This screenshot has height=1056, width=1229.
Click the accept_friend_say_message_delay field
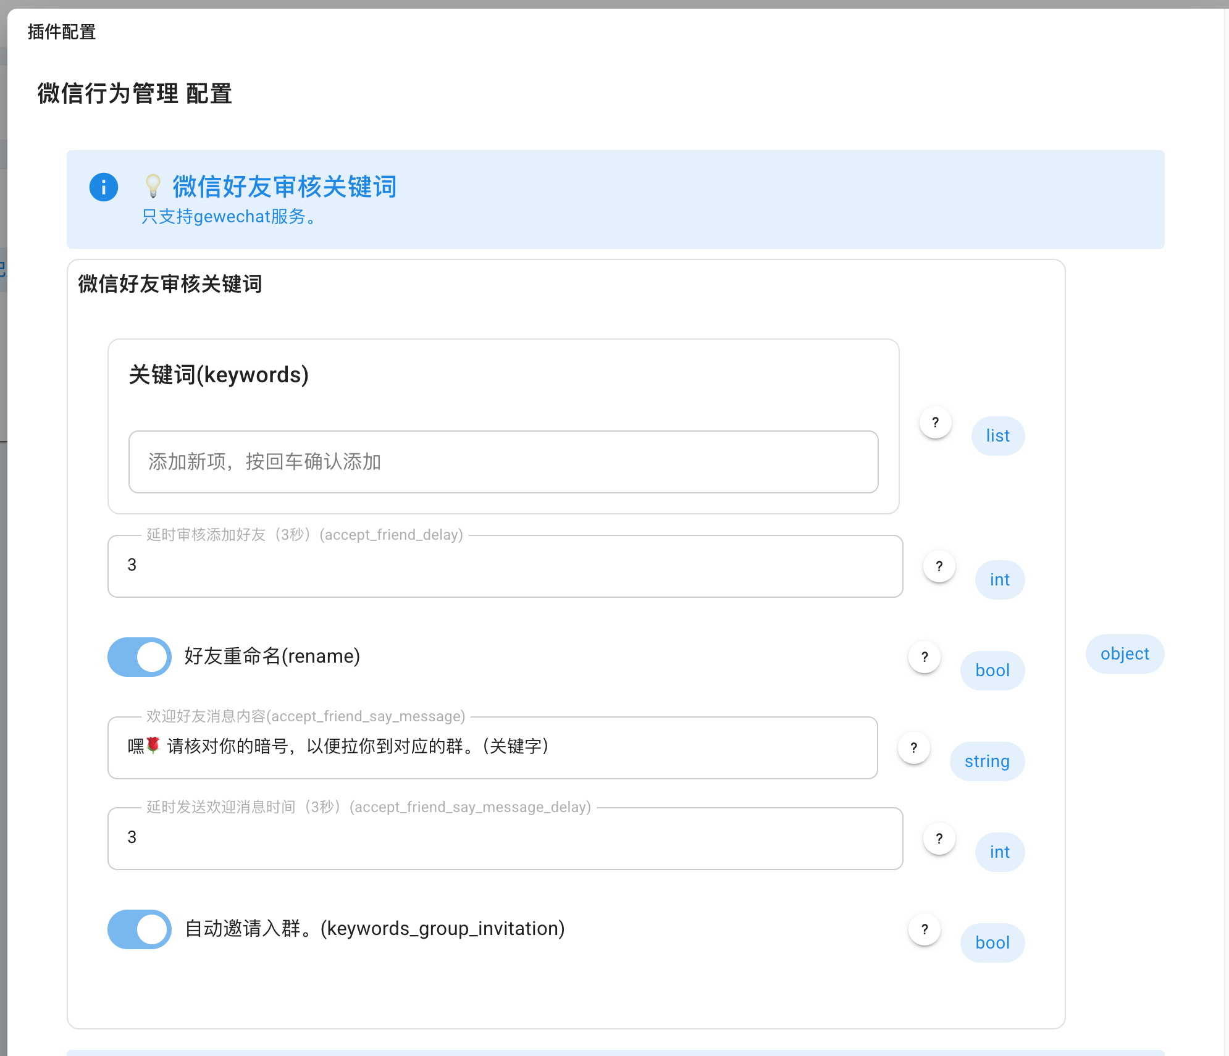coord(505,838)
